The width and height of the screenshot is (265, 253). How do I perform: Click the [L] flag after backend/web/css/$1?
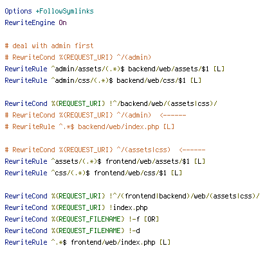point(196,80)
